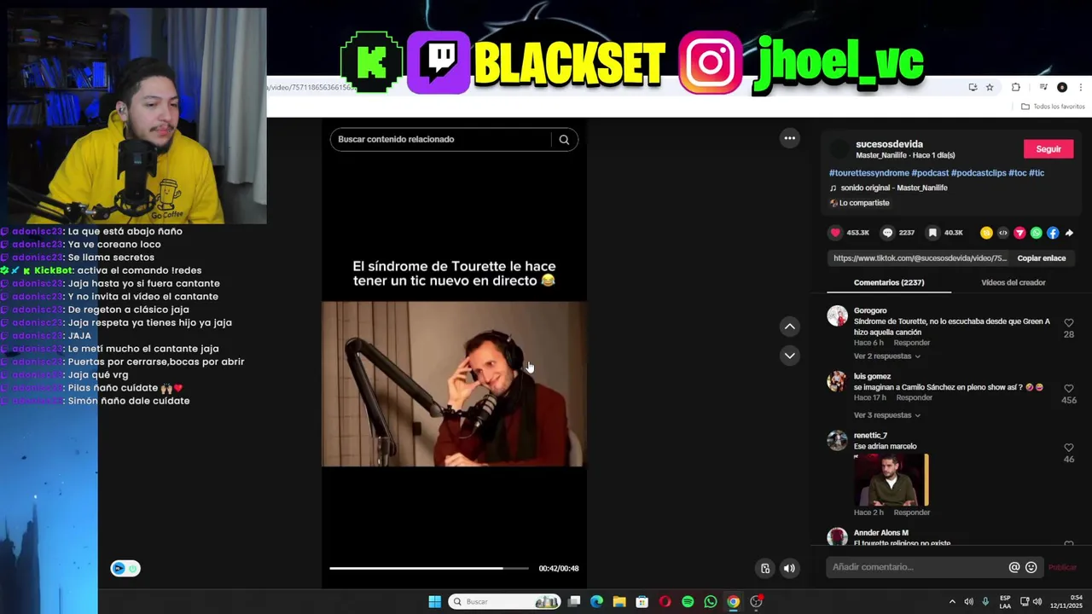
Task: Open the emoji picker in comment box
Action: click(1031, 567)
